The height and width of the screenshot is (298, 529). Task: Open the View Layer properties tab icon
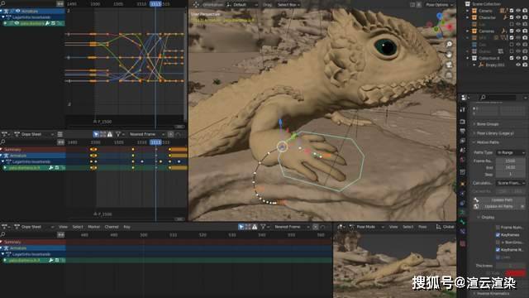pos(463,140)
